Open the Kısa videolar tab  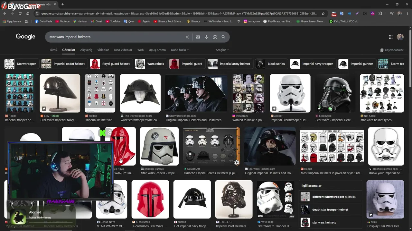point(123,50)
